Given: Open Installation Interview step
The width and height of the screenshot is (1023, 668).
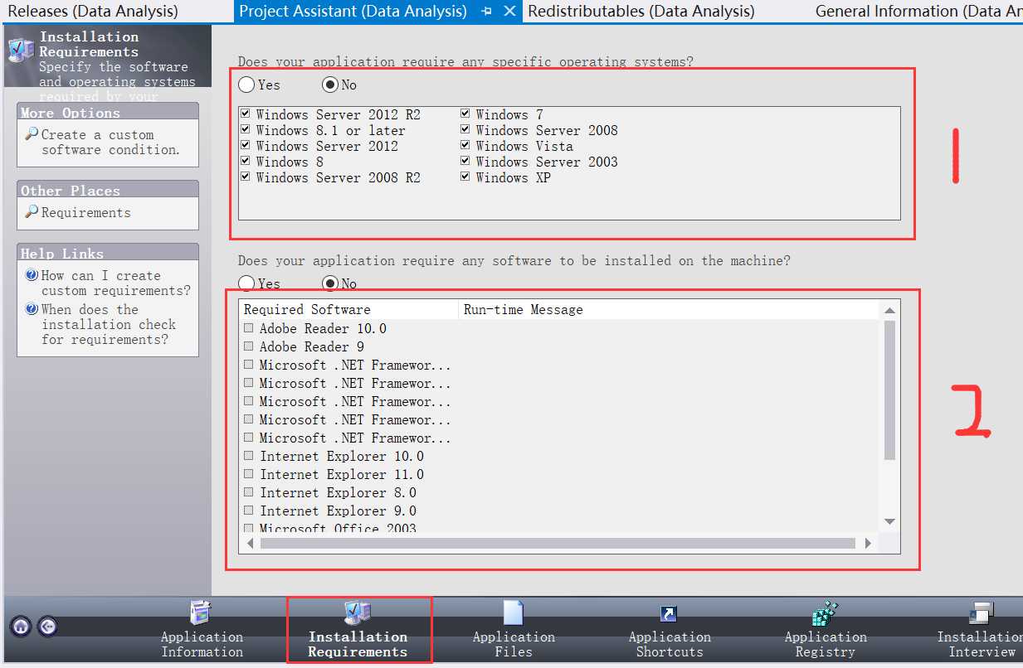Looking at the screenshot, I should (x=980, y=630).
